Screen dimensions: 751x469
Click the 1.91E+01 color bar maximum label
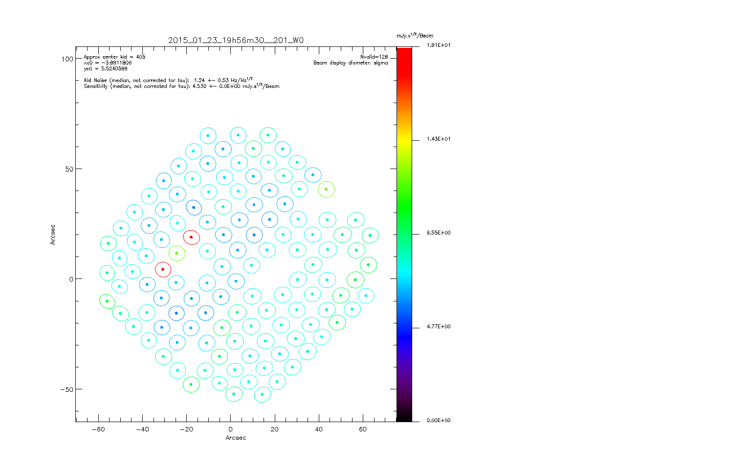(439, 45)
